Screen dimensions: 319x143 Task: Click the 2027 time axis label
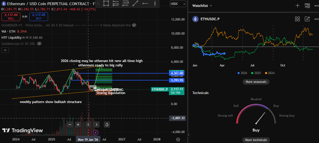pos(121,139)
